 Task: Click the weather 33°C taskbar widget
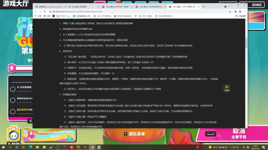click(x=218, y=147)
